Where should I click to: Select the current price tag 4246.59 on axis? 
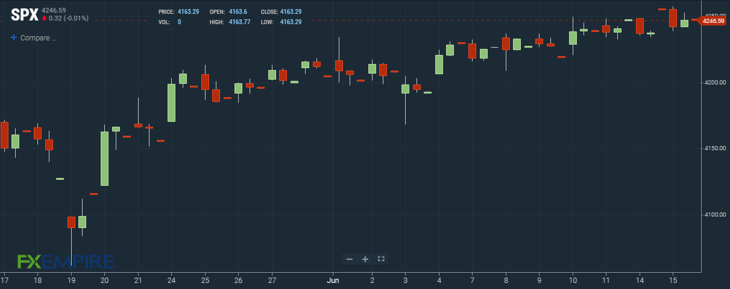712,21
